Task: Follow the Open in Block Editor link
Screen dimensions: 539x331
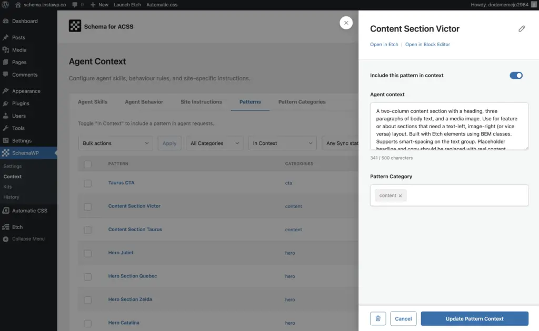Action: [x=427, y=45]
